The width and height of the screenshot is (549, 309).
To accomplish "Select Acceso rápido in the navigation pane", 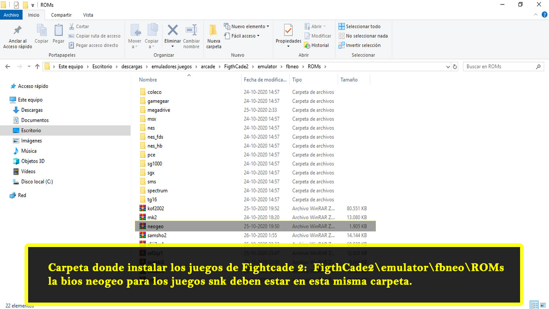I will point(33,86).
